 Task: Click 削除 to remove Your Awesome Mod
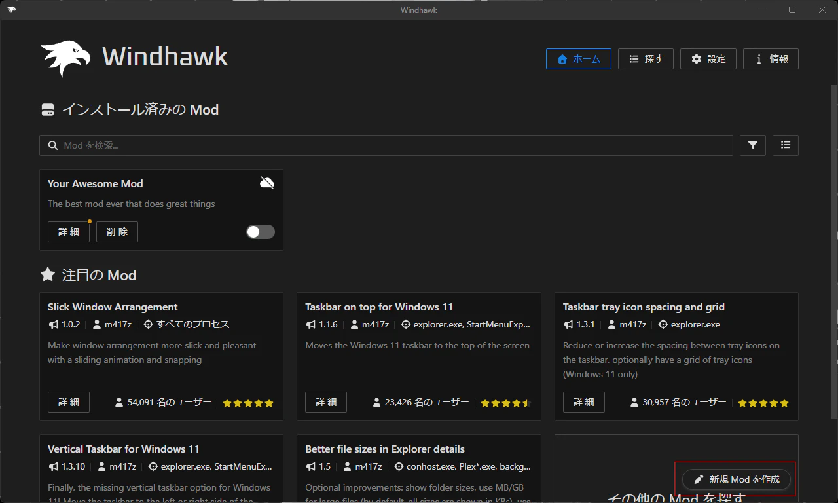117,232
